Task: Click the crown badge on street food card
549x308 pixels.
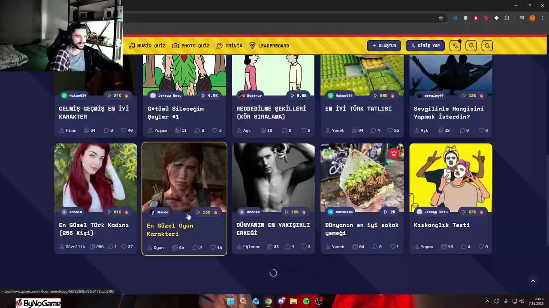Action: point(394,153)
